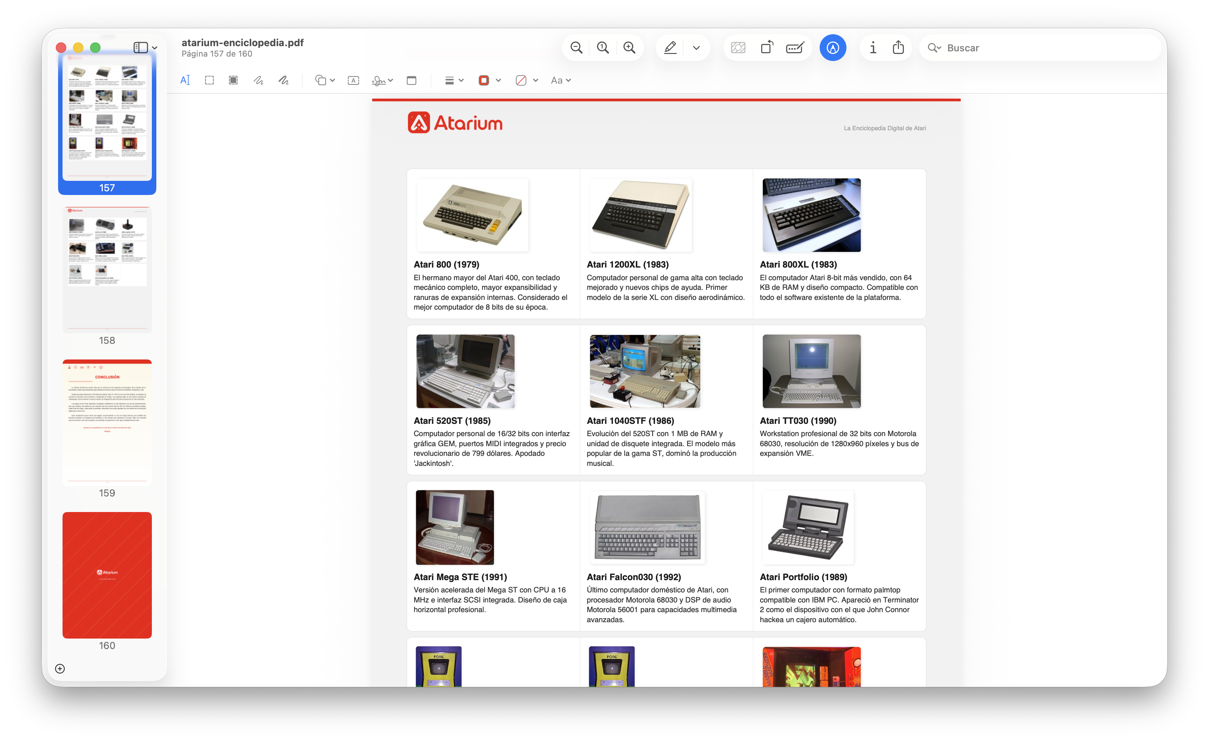Screen dimensions: 1209x742
Task: Click the Atari Falcon030 photo
Action: (647, 527)
